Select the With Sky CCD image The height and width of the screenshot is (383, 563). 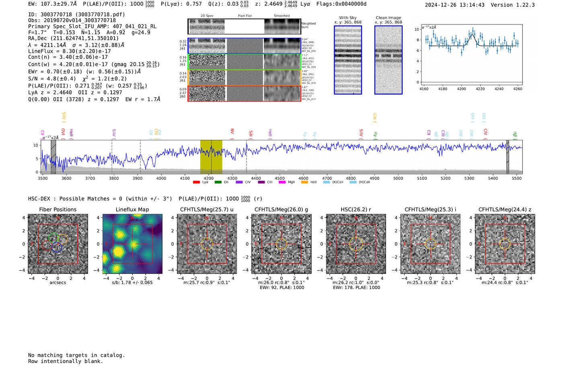(x=348, y=60)
